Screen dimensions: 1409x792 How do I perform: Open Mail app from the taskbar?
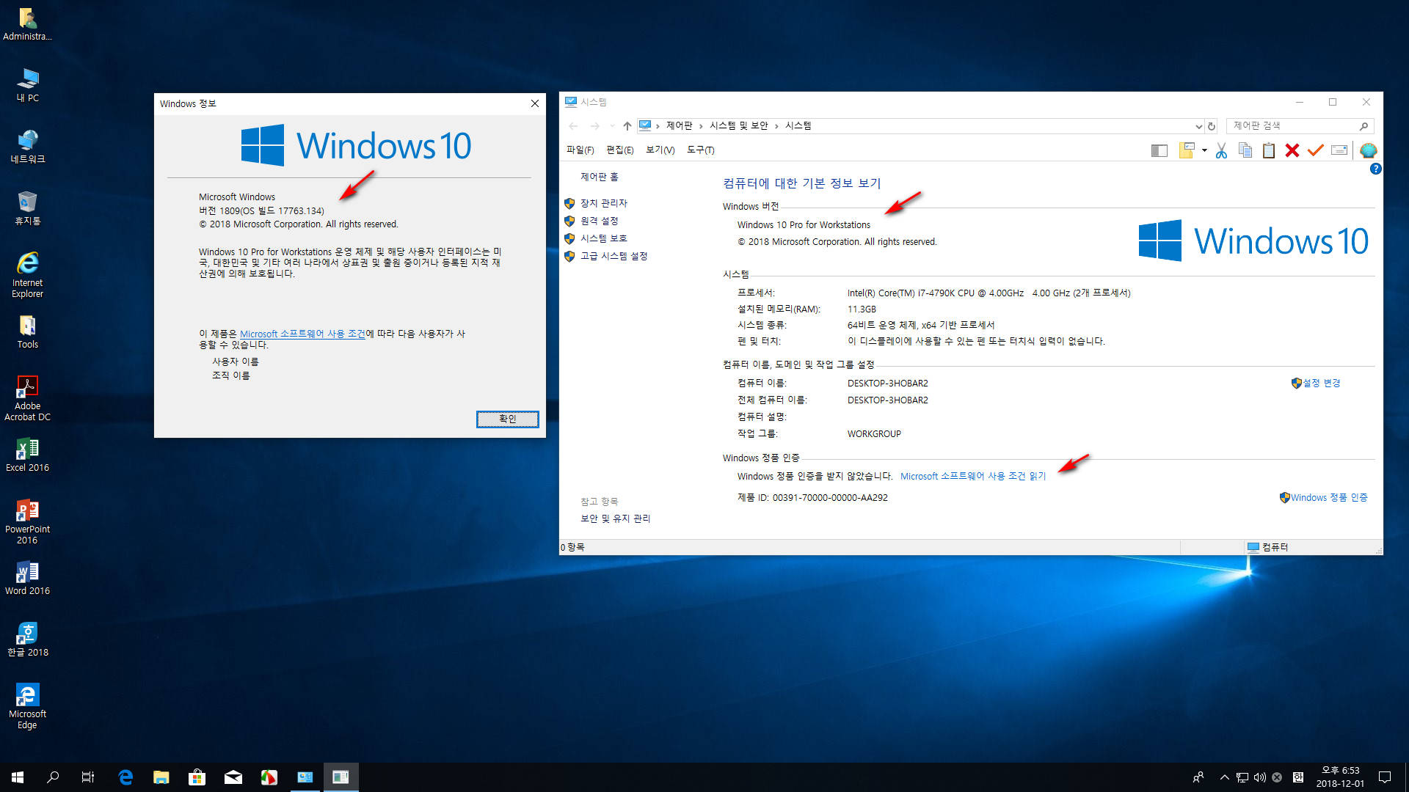(x=233, y=777)
